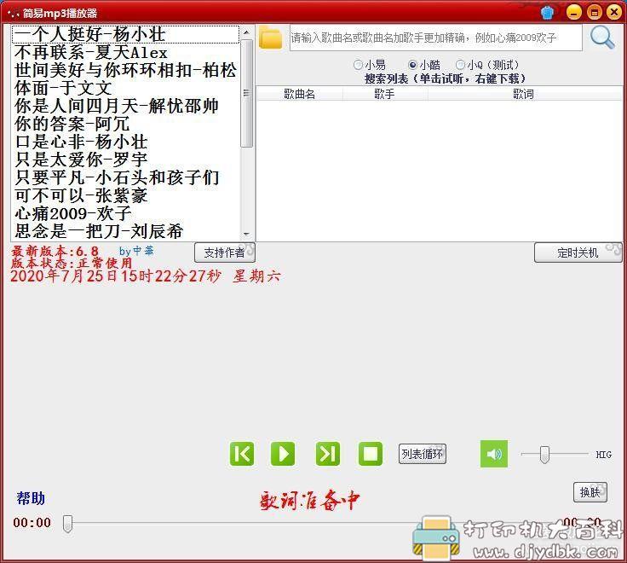Click the 支持作者 button

coord(224,252)
